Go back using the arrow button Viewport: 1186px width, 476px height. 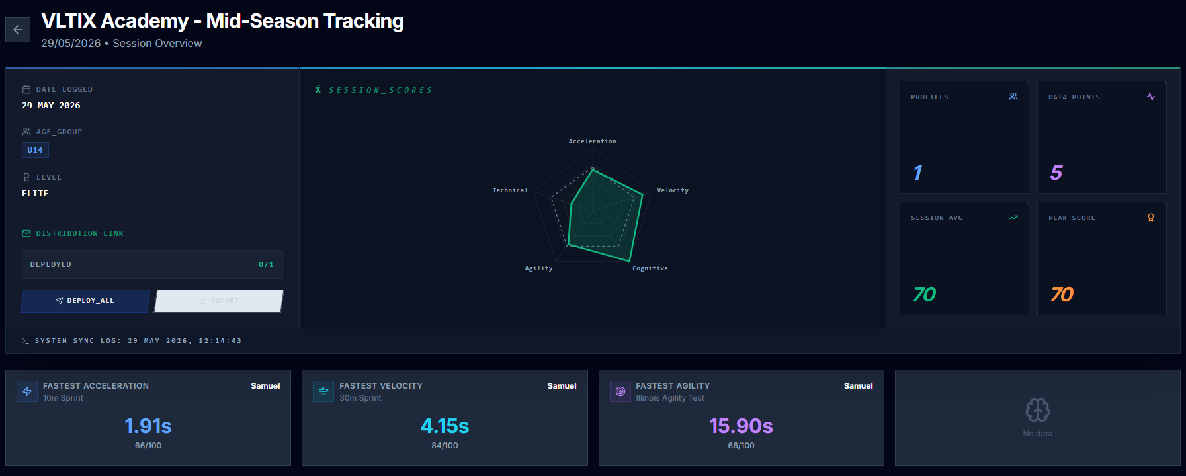[x=18, y=30]
